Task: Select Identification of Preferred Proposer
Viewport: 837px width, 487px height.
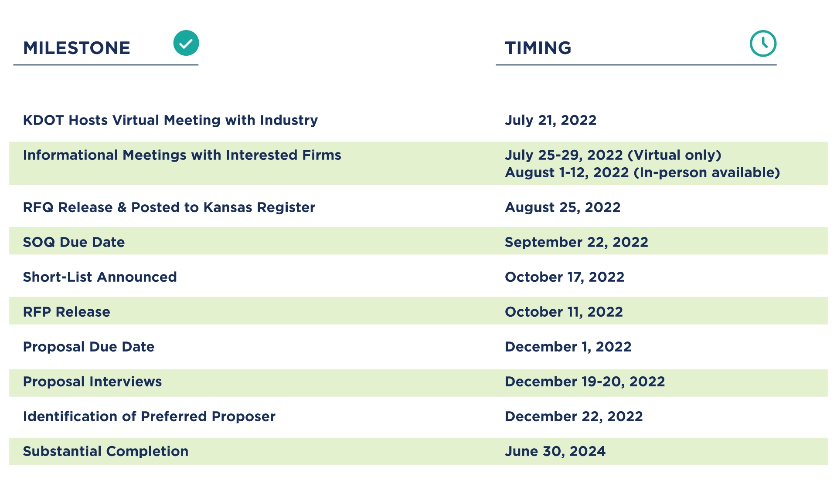Action: 149,416
